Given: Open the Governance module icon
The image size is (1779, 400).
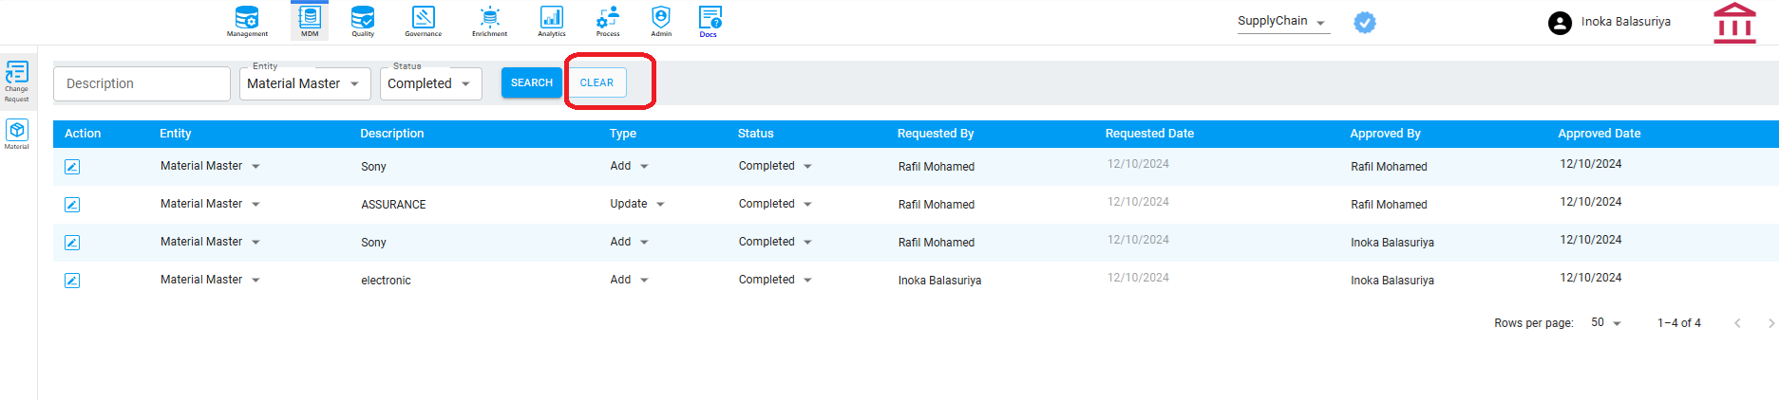Looking at the screenshot, I should (x=424, y=21).
